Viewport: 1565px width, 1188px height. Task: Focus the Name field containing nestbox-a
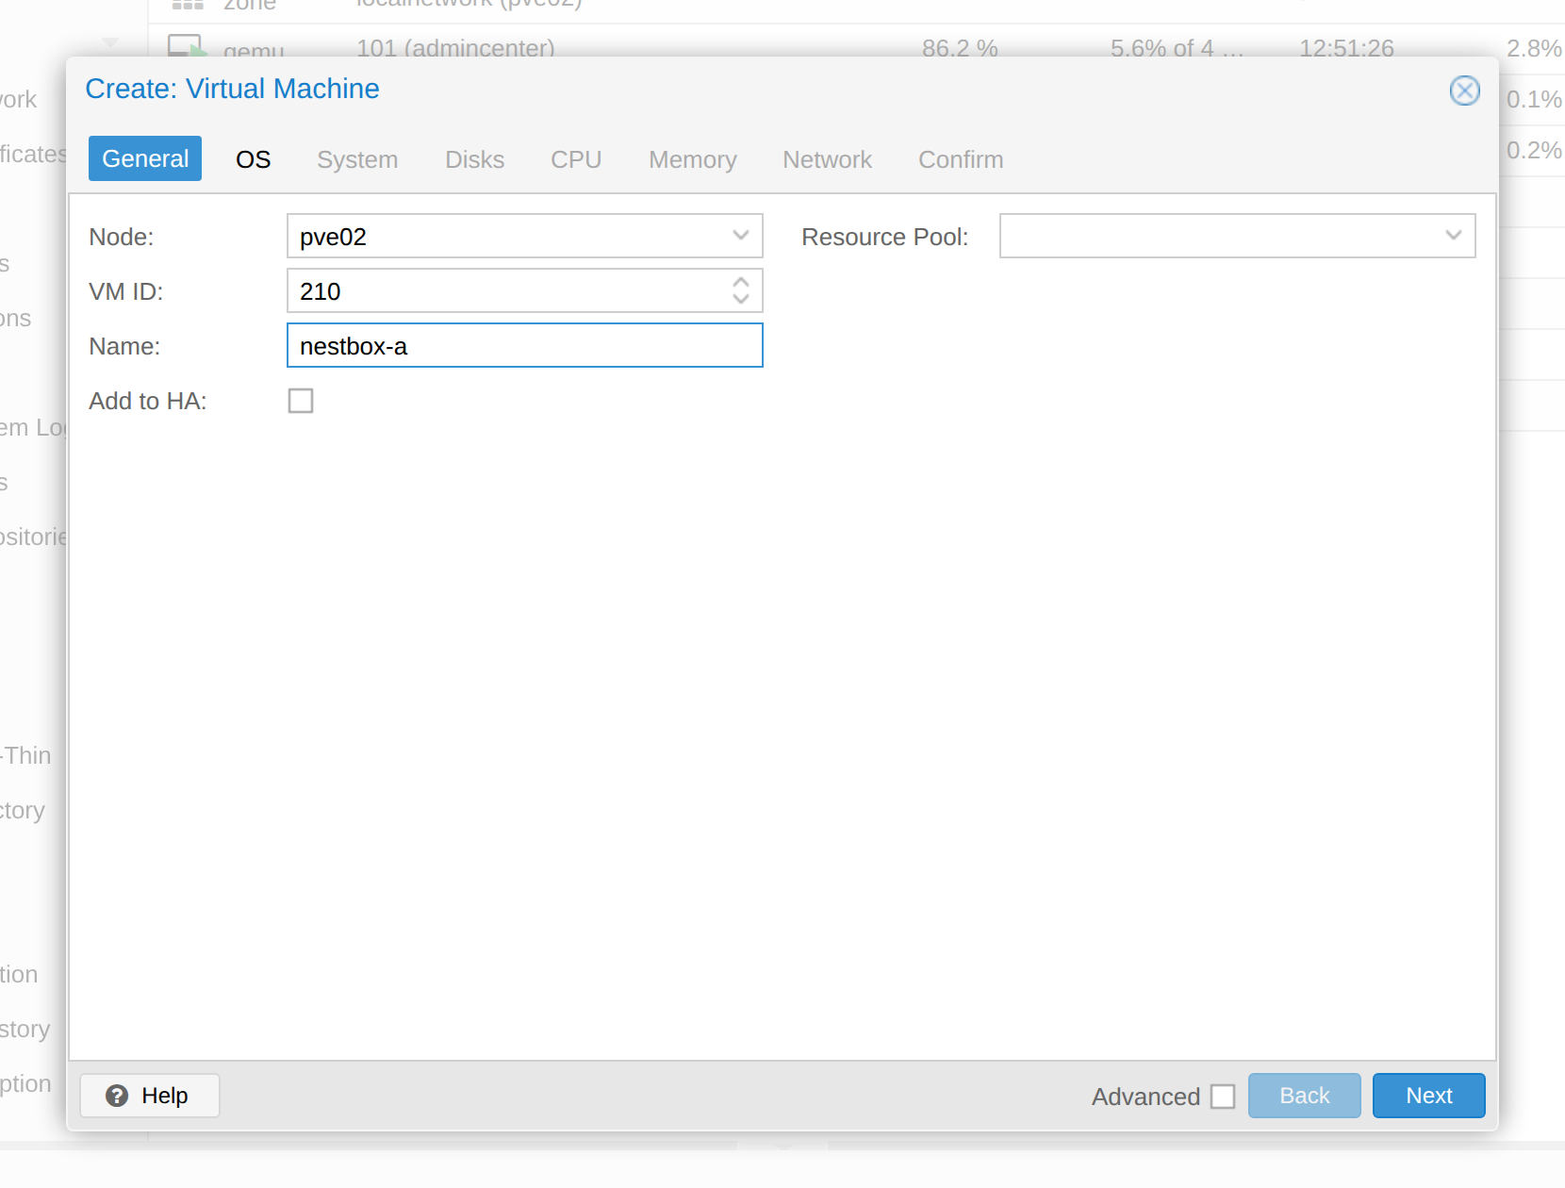[x=525, y=345]
